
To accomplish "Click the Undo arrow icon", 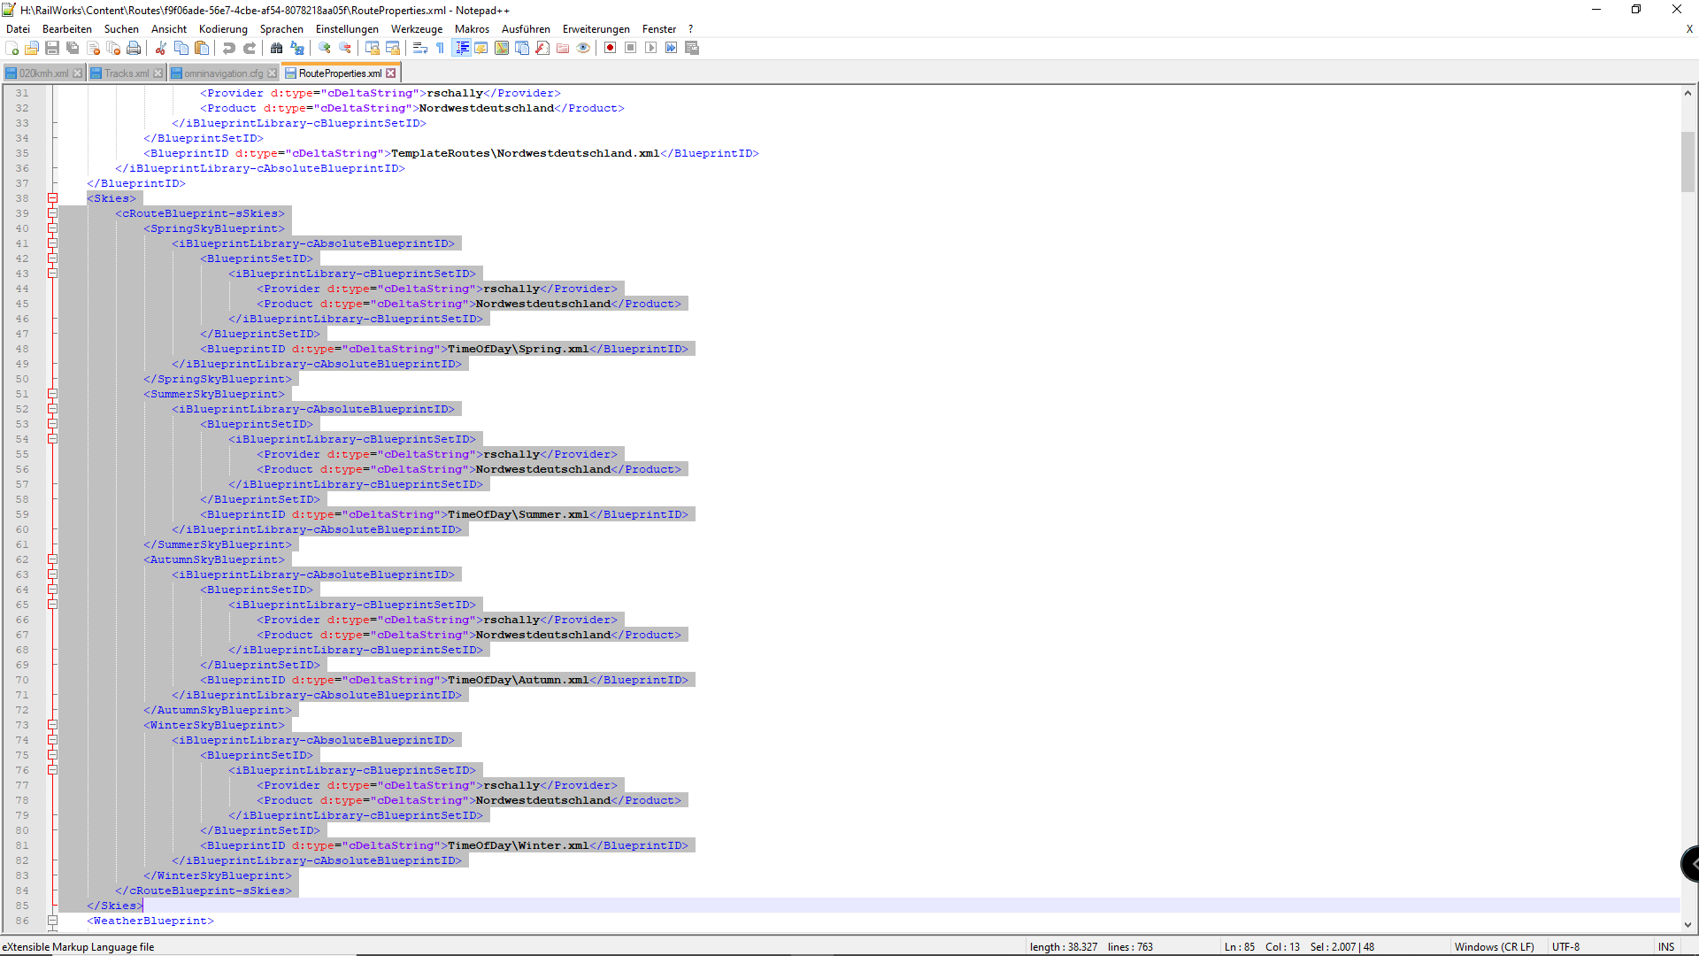I will point(229,48).
